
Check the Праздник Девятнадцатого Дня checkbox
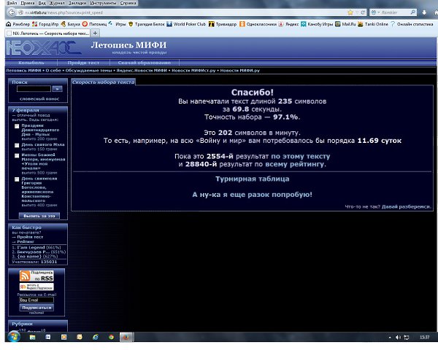click(x=16, y=126)
